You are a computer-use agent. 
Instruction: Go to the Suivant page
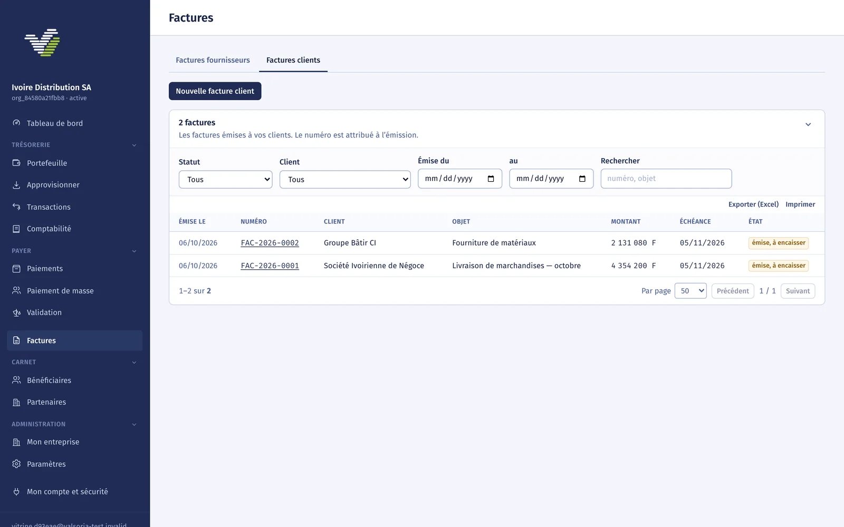(x=798, y=291)
